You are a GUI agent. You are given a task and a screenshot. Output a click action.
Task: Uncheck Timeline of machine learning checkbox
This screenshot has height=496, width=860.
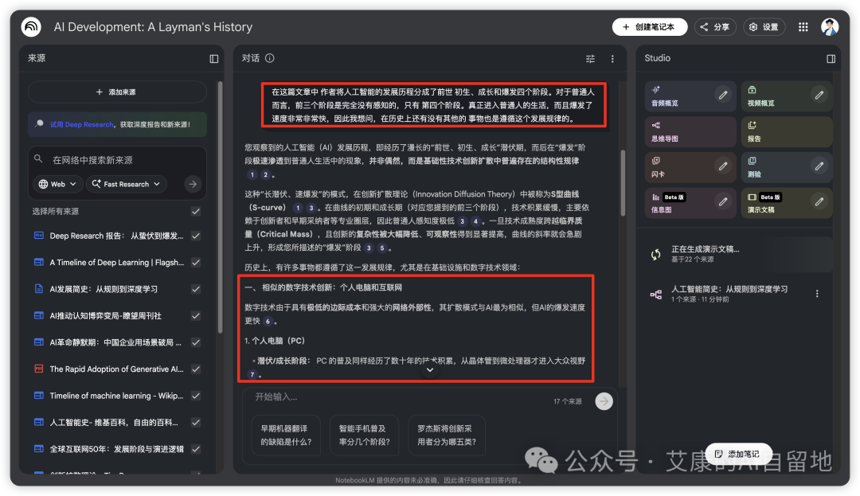pos(196,396)
